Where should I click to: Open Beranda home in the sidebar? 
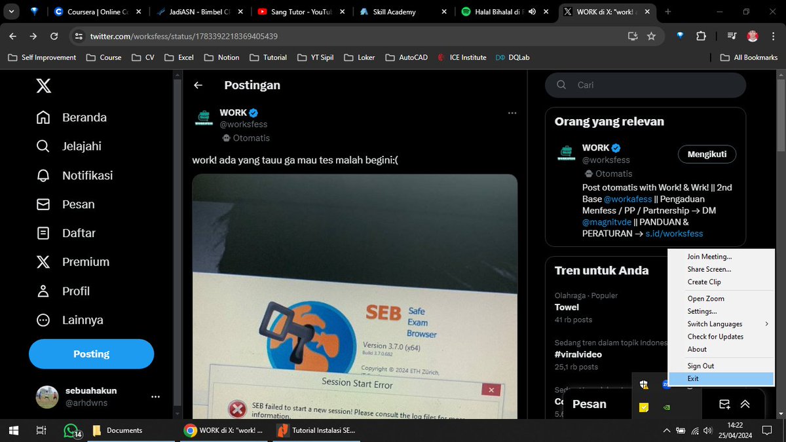(x=71, y=117)
